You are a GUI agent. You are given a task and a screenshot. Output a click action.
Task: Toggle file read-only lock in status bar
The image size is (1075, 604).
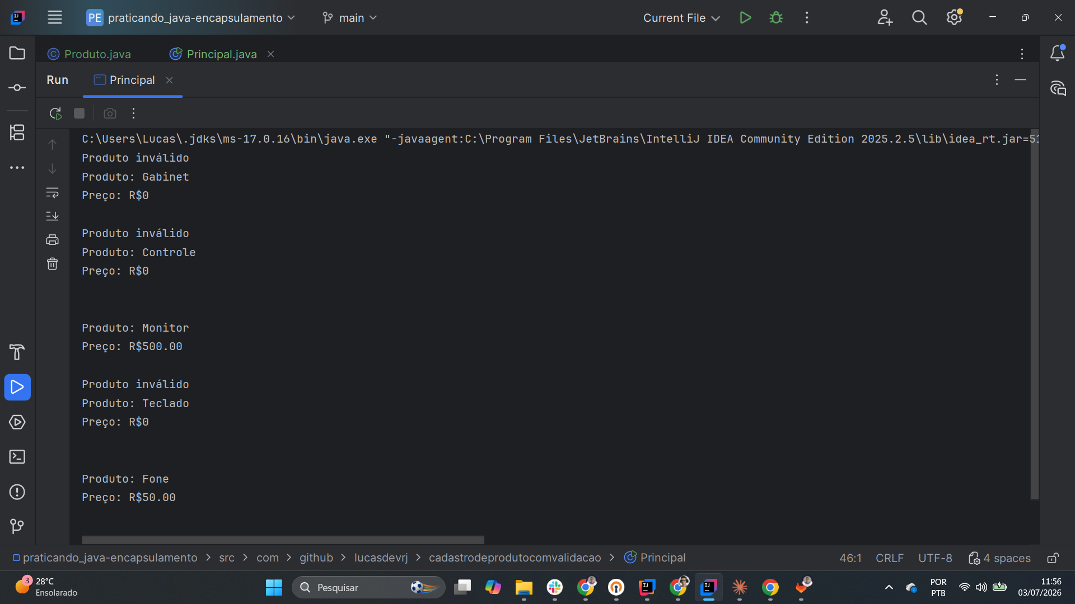(x=1053, y=558)
